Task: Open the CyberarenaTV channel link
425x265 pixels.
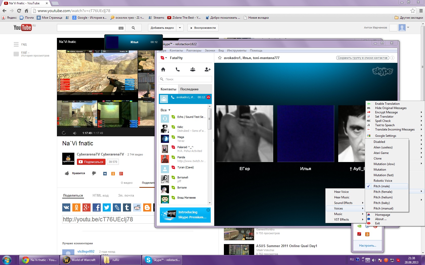Action: click(x=100, y=154)
